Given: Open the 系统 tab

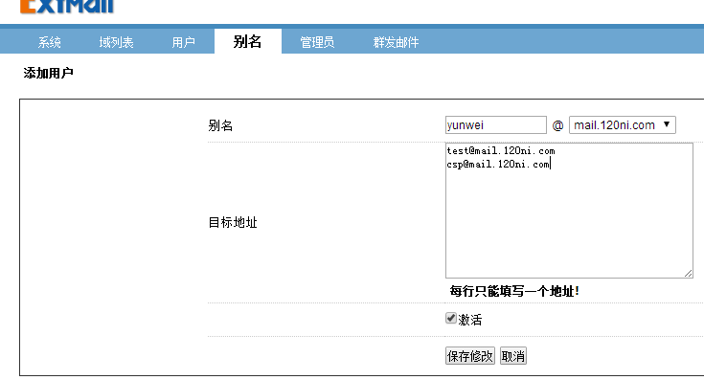Looking at the screenshot, I should [x=50, y=42].
